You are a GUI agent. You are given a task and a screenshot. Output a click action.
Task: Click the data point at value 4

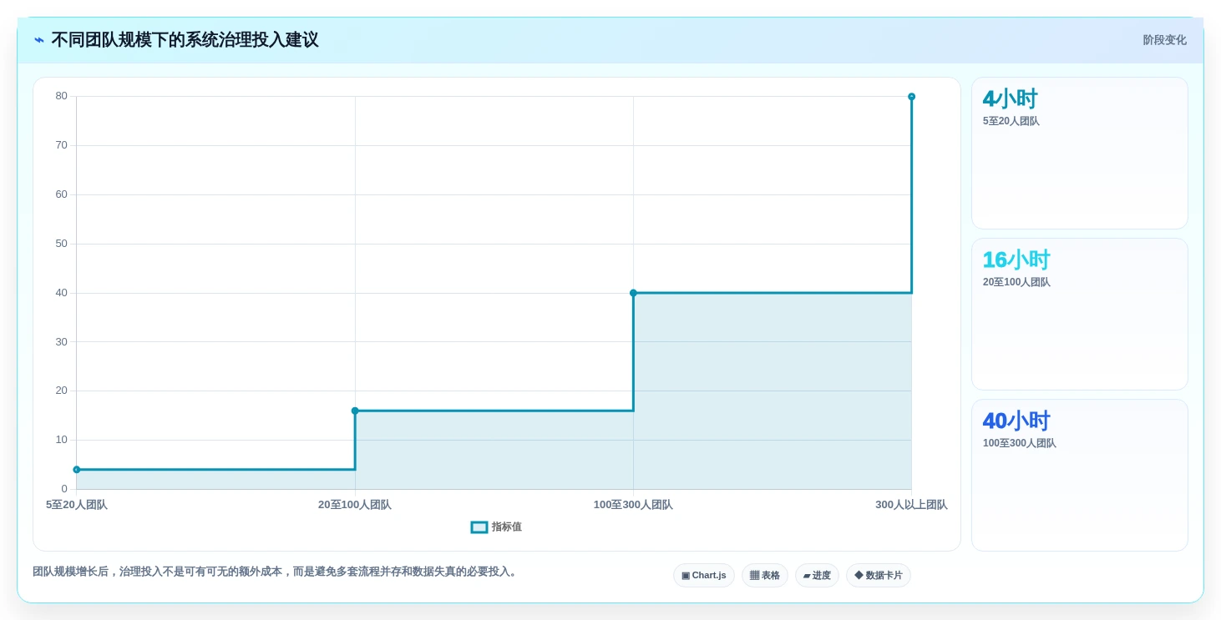[x=77, y=470]
